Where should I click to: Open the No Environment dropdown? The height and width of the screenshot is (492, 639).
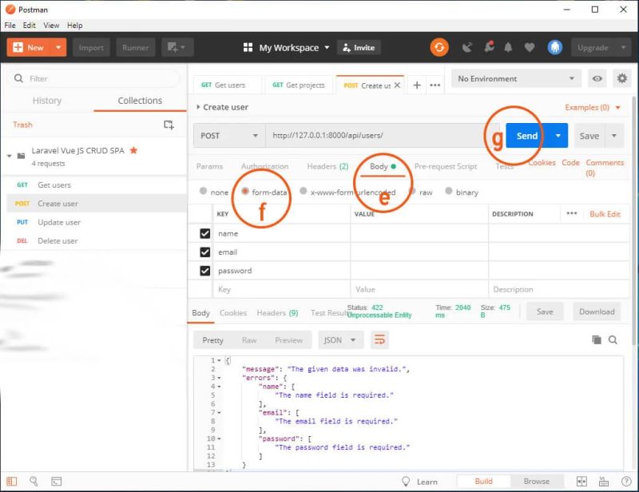pos(516,78)
